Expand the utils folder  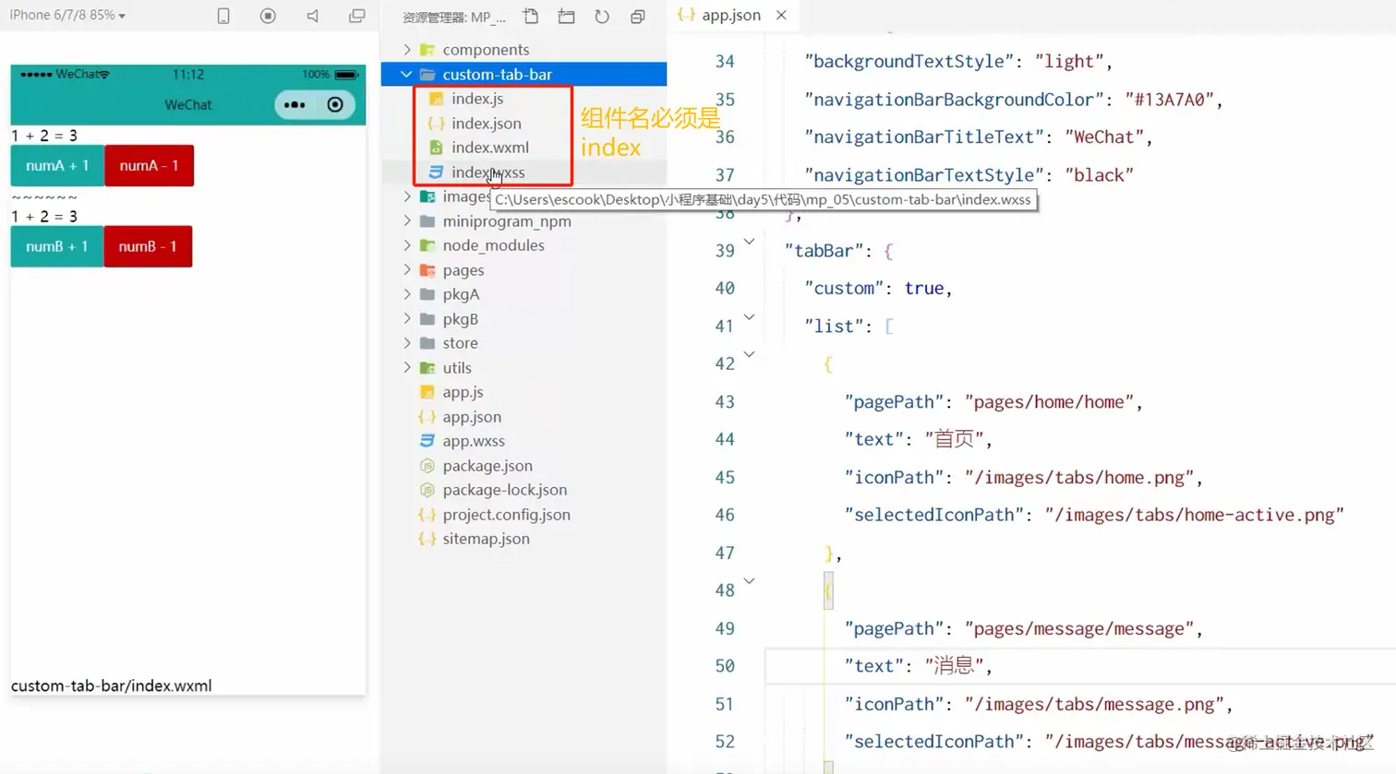click(x=407, y=367)
